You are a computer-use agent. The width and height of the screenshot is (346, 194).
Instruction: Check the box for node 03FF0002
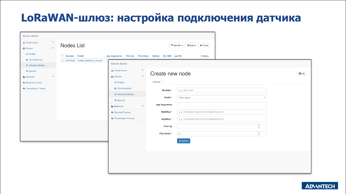[63, 61]
